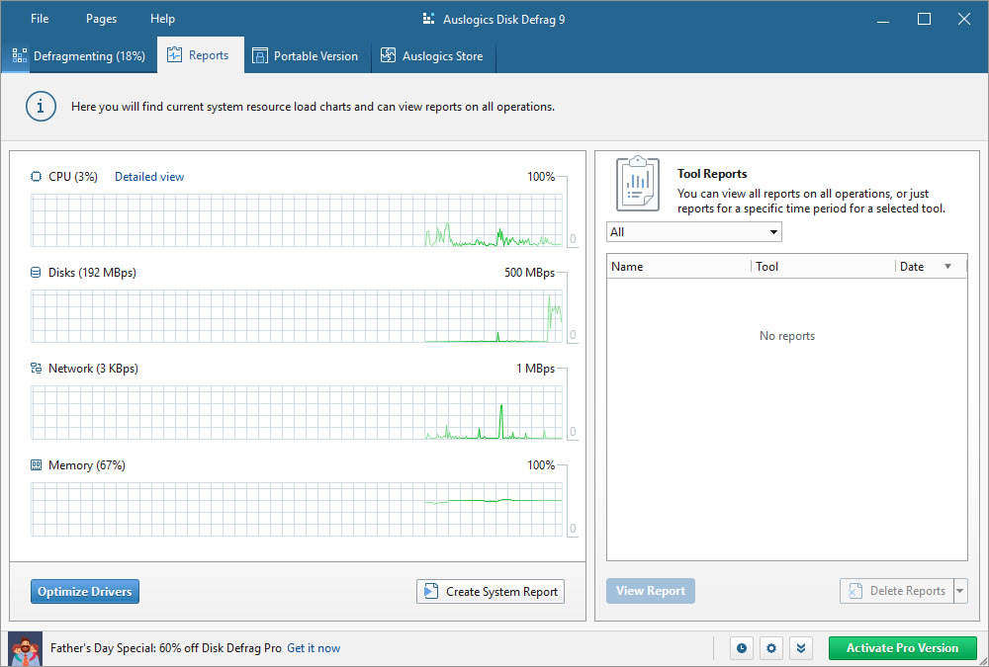Click the Network icon
Image resolution: width=989 pixels, height=667 pixels.
point(36,369)
